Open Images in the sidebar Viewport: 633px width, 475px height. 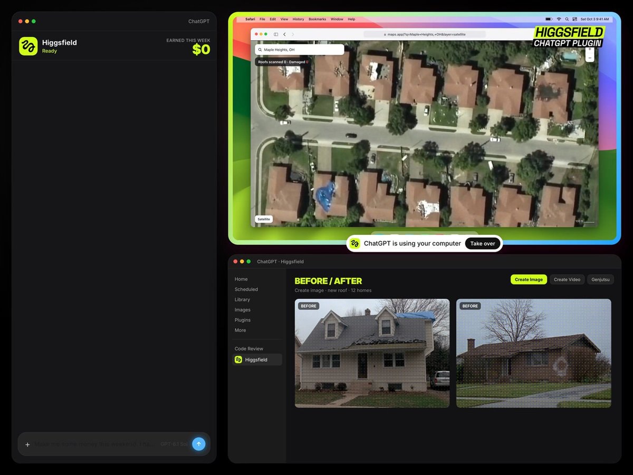[243, 310]
